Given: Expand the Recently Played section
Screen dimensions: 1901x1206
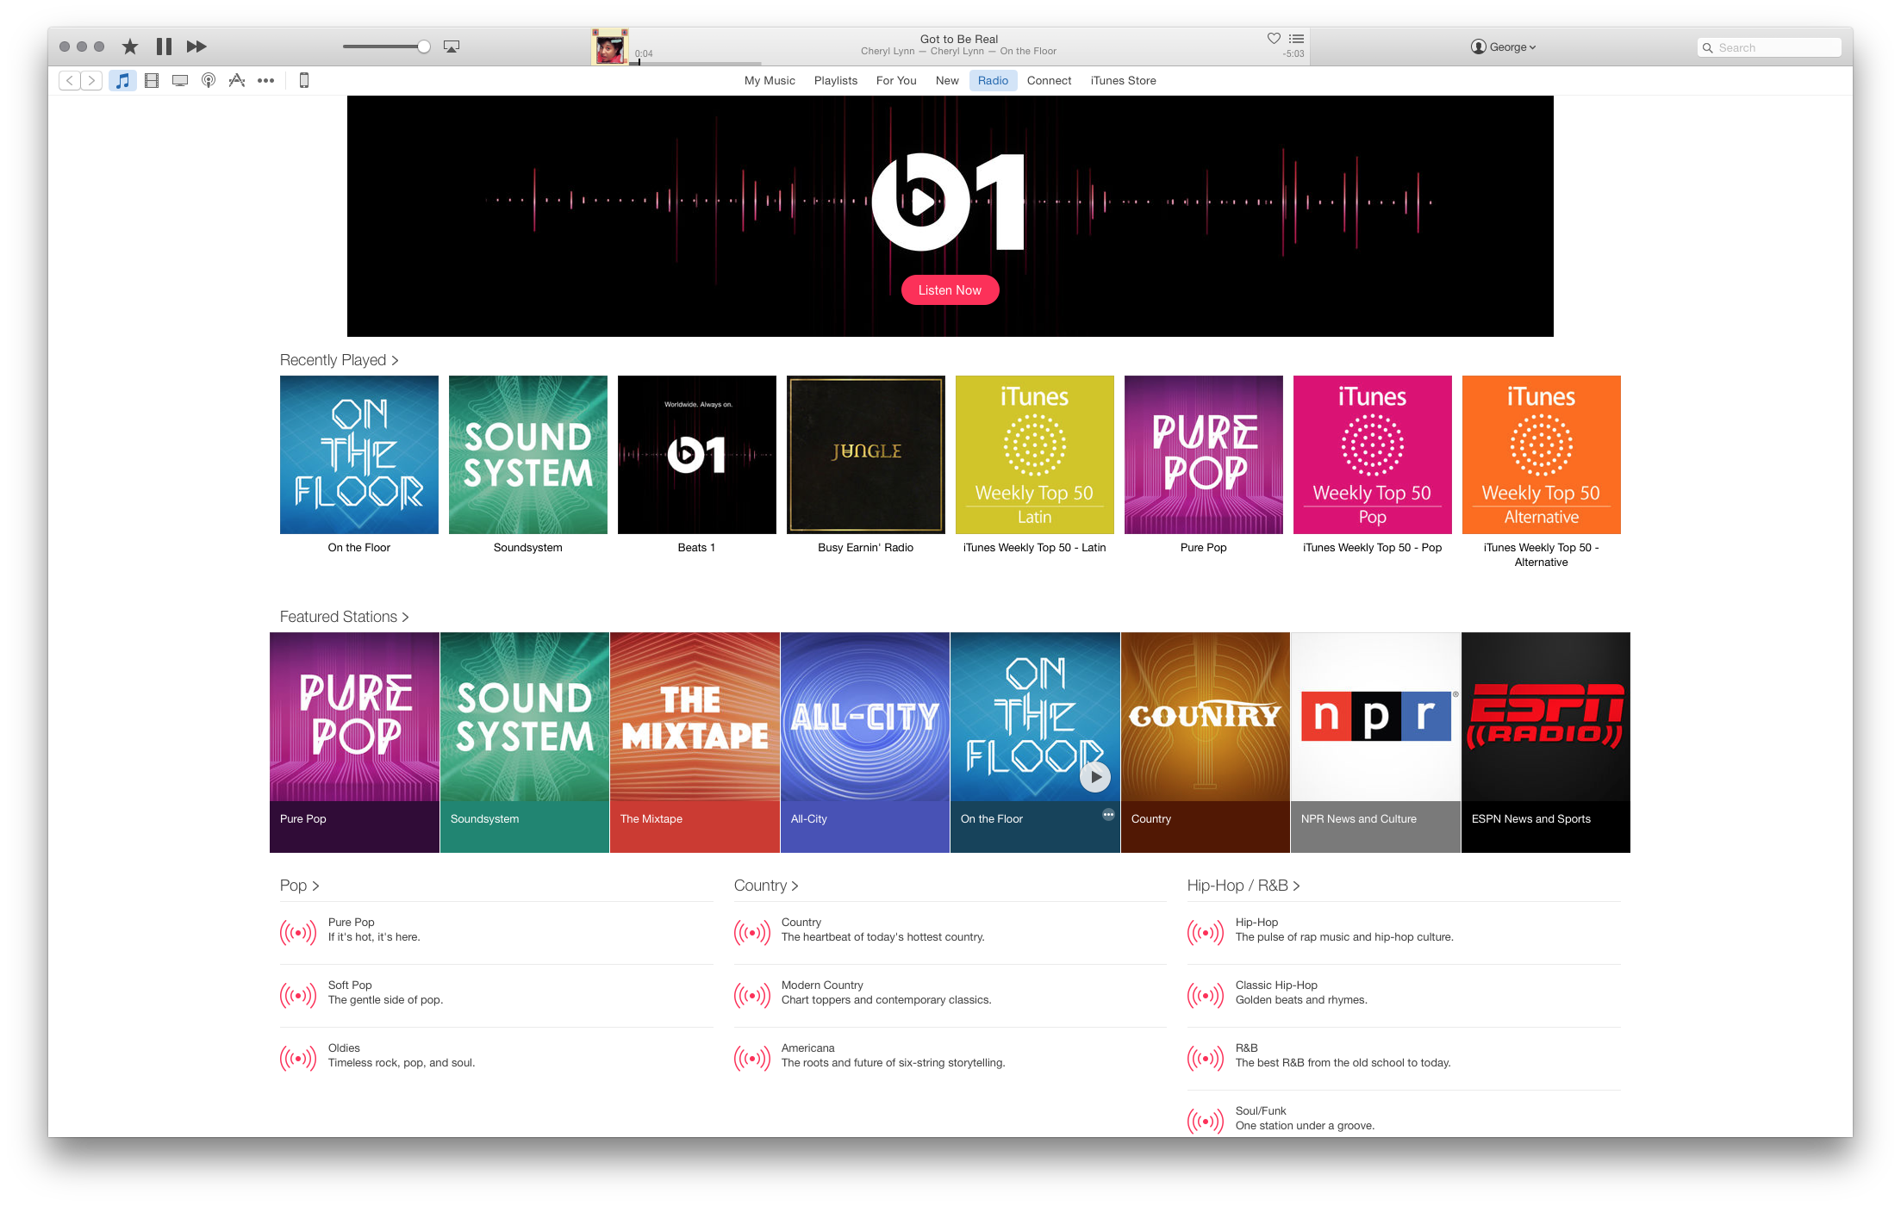Looking at the screenshot, I should click(x=339, y=360).
